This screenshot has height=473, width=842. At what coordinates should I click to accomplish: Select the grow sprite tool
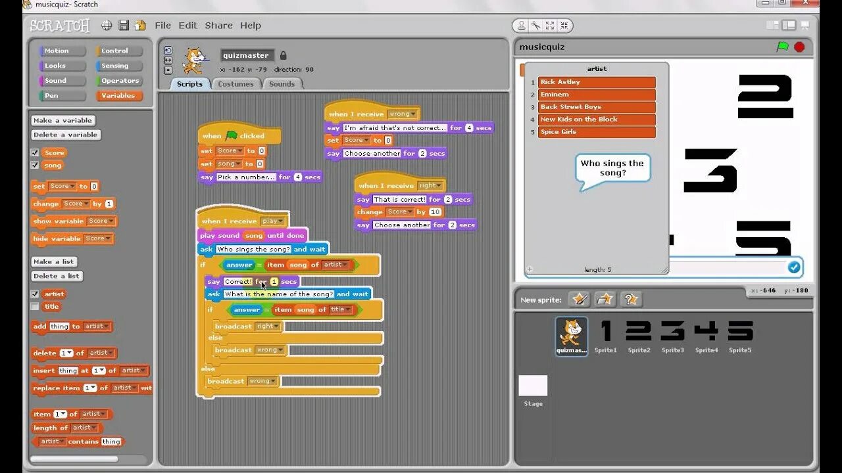click(x=551, y=26)
